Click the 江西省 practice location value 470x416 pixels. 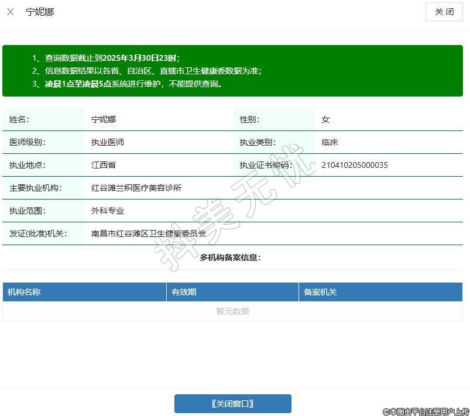point(104,165)
